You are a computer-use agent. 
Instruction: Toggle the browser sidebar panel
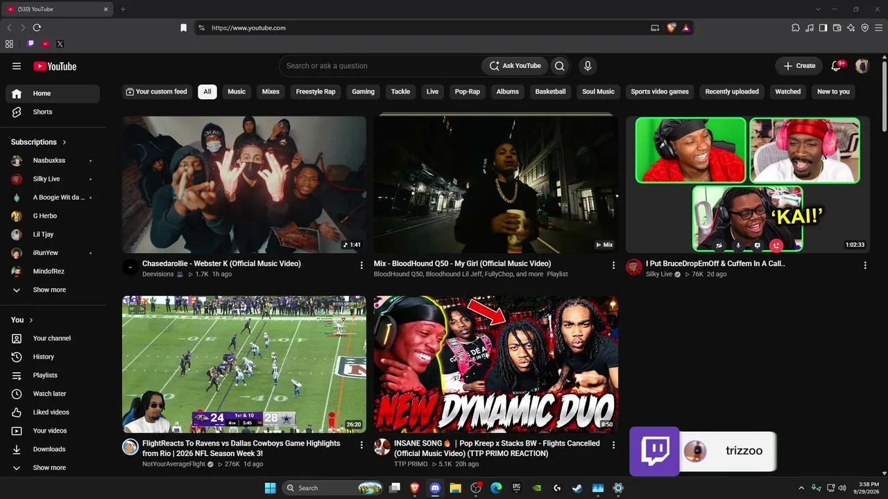[823, 28]
